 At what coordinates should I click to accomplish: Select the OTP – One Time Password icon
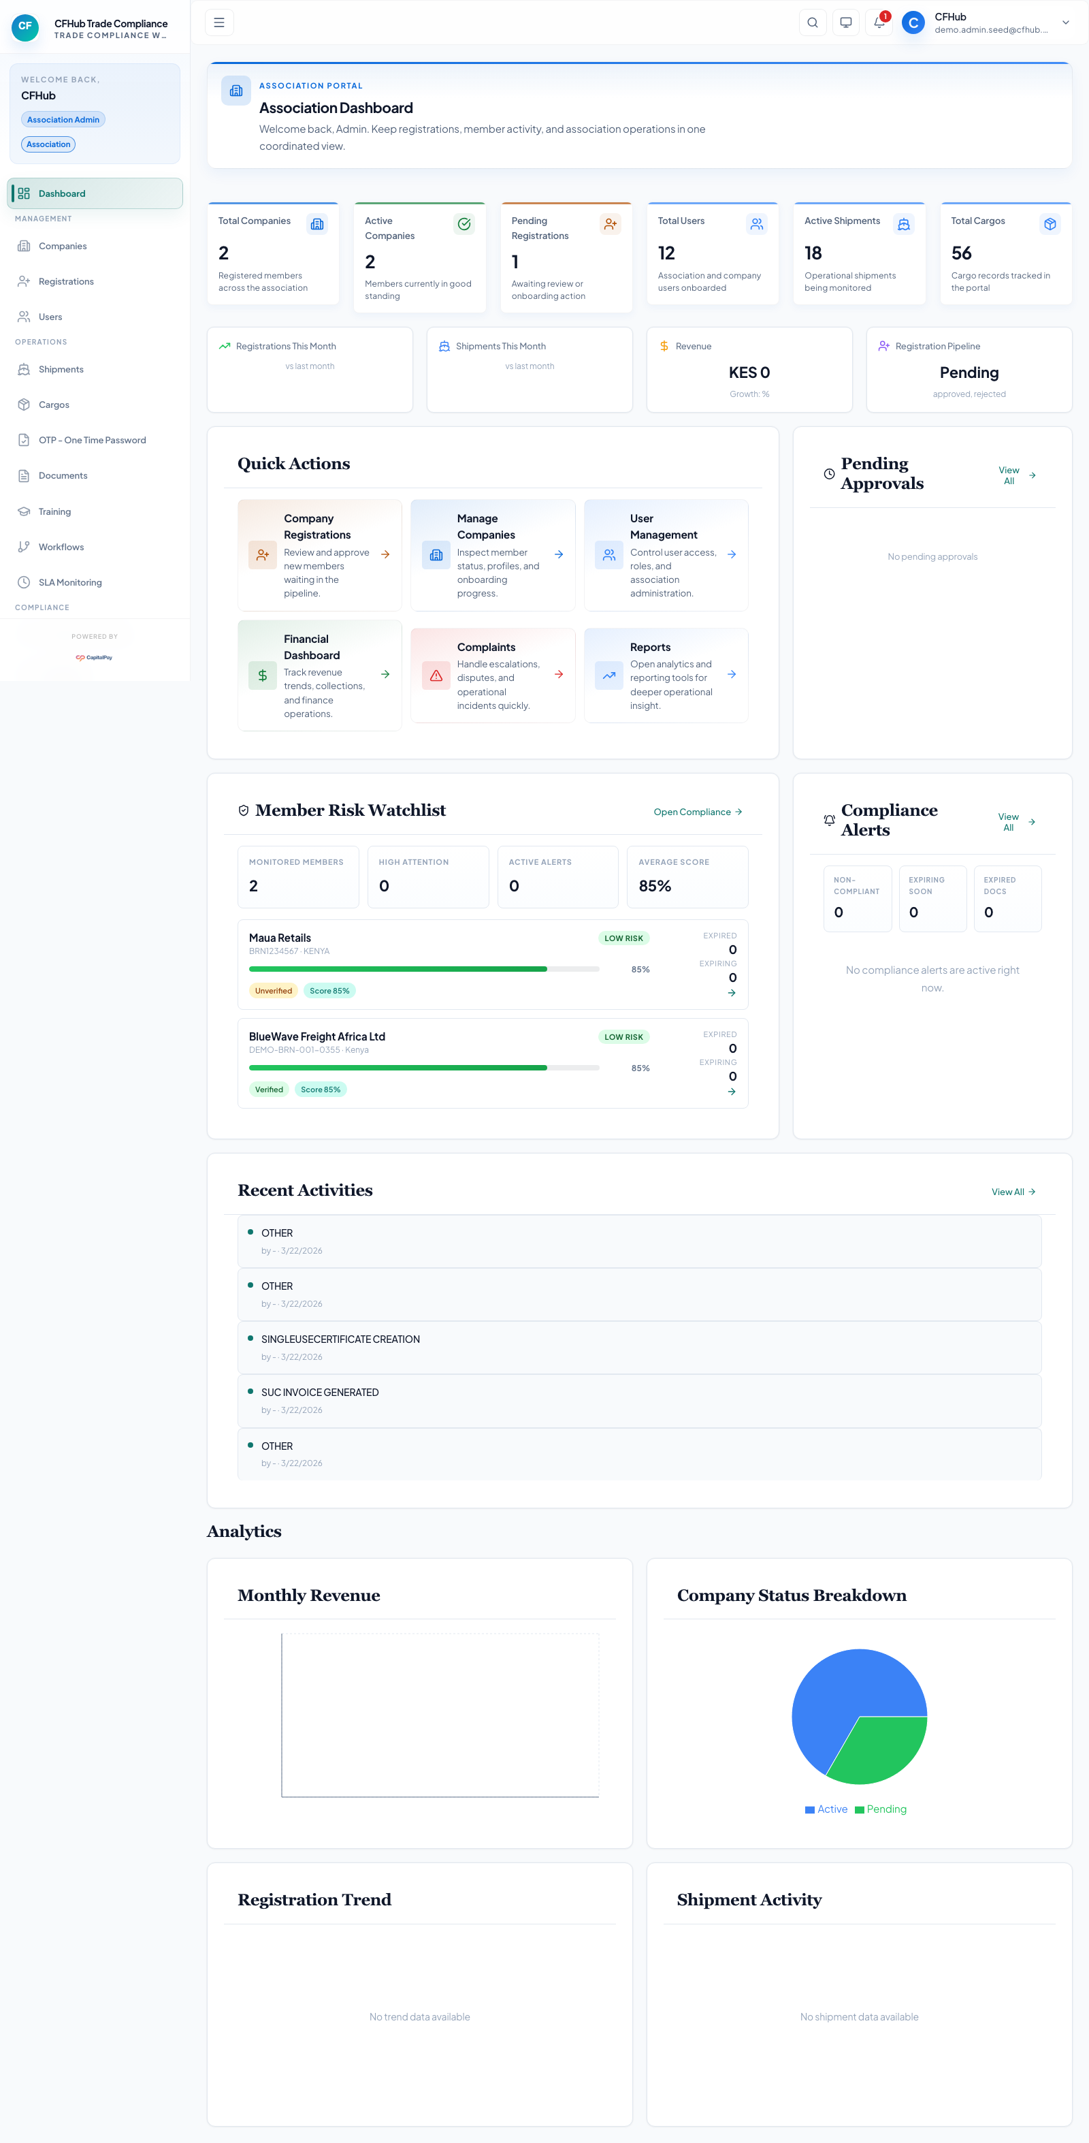coord(24,440)
